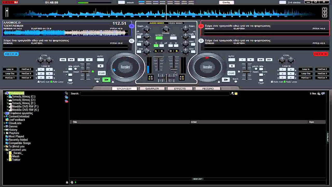
Task: Toggle the auto button in audio mixer
Action: pyautogui.click(x=173, y=38)
